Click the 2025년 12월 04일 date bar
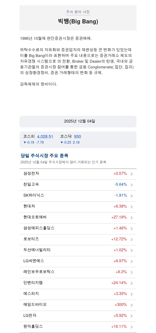Viewport: 156px width, 333px height. pyautogui.click(x=78, y=121)
